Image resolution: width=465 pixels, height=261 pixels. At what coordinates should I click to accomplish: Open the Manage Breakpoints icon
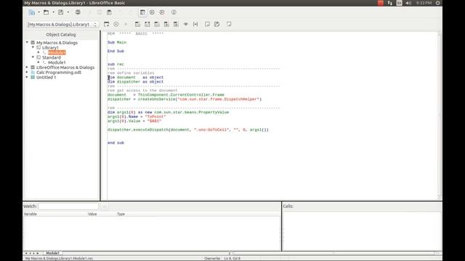[x=176, y=24]
